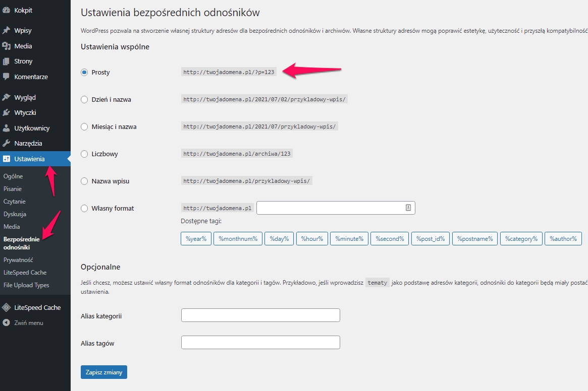This screenshot has height=391, width=588.
Task: Open Wtyczki plugin icon
Action: point(6,113)
